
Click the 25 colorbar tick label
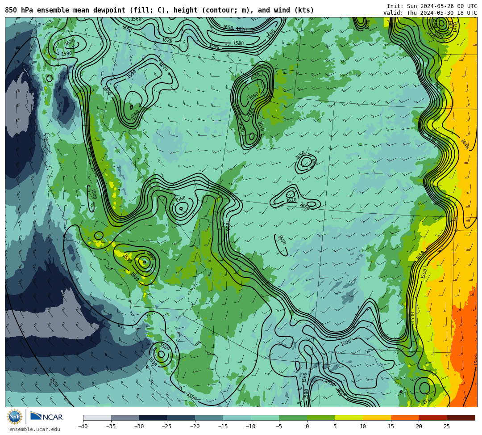pyautogui.click(x=447, y=427)
